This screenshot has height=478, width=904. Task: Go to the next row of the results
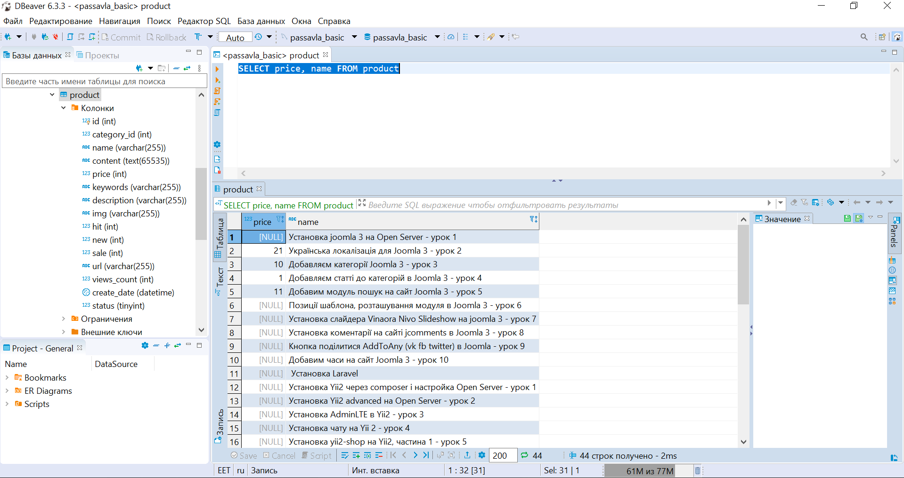(x=415, y=455)
